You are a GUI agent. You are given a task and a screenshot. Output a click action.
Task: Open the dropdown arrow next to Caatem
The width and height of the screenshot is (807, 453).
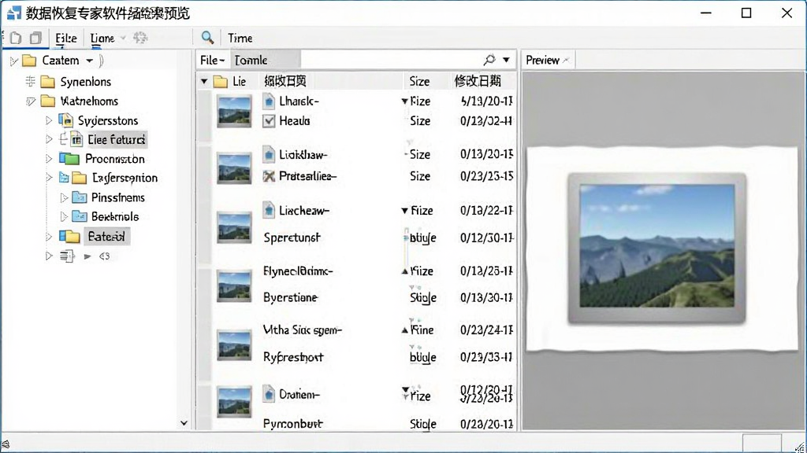pos(90,61)
